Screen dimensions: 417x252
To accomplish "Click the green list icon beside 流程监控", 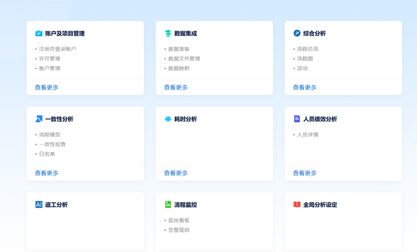I will (x=168, y=205).
